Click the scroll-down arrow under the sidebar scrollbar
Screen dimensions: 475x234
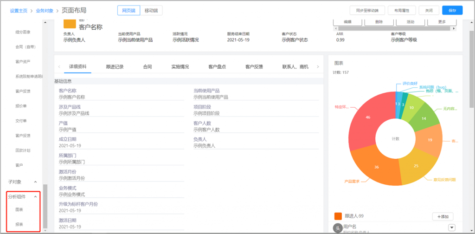point(45,229)
